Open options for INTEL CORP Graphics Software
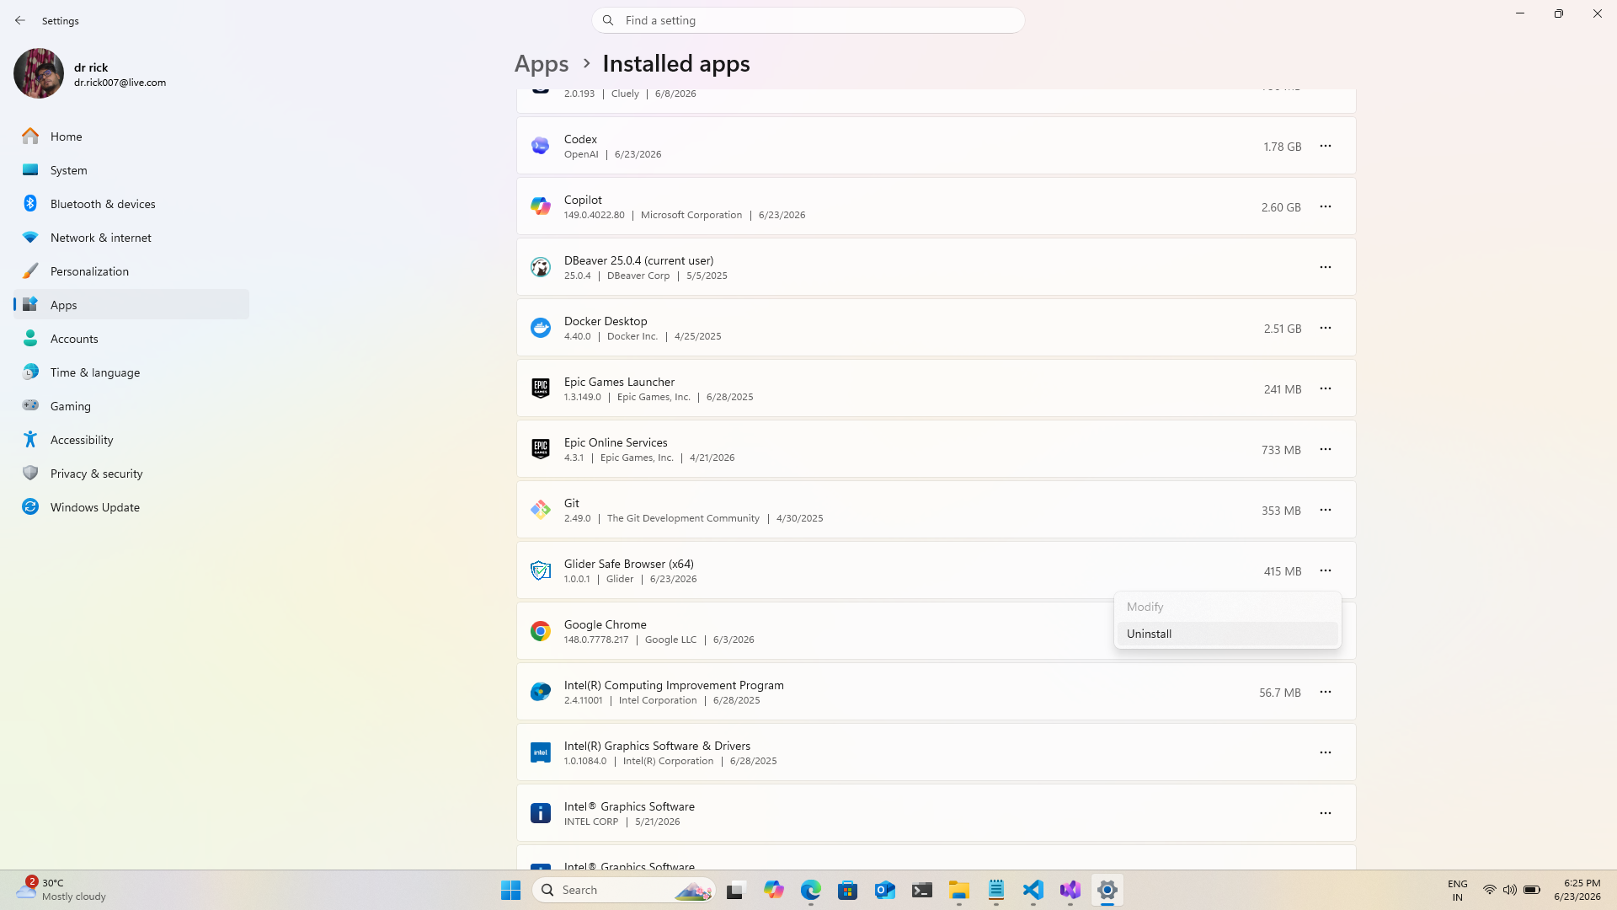Screen dimensions: 1617x910 [1326, 813]
